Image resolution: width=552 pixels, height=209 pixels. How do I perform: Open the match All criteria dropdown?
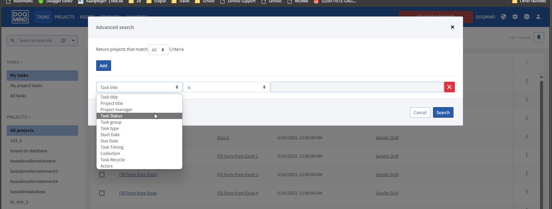pos(158,50)
